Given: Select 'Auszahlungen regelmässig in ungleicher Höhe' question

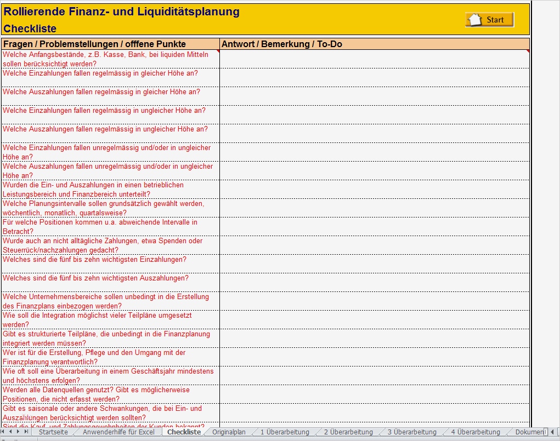Looking at the screenshot, I should pos(111,133).
